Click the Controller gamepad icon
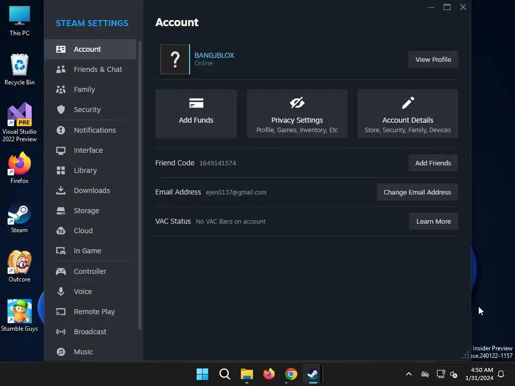 (61, 271)
